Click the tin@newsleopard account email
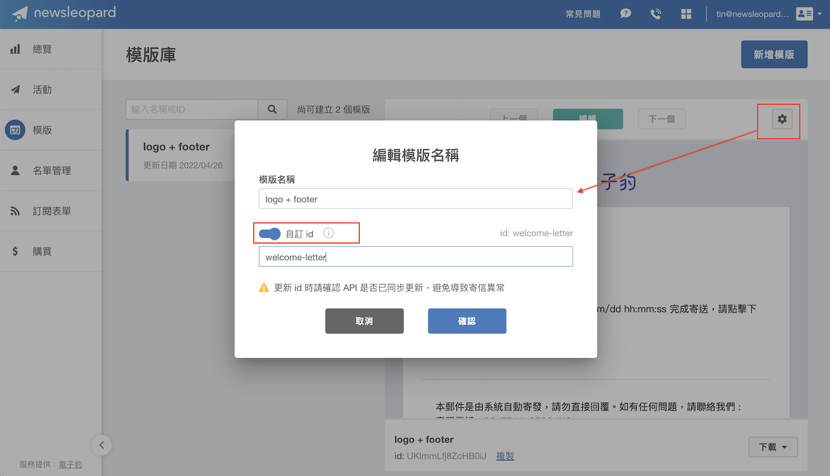The height and width of the screenshot is (476, 830). coord(752,14)
